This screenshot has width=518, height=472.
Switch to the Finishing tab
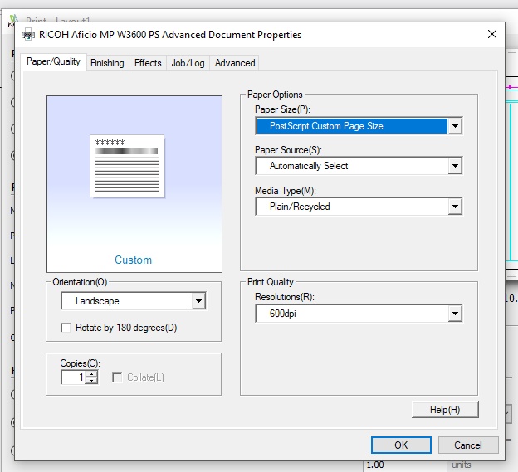[107, 63]
